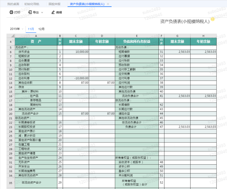Viewport: 227px width, 189px height.
Task: Click the 负债合计 cell
Action: 137,127
